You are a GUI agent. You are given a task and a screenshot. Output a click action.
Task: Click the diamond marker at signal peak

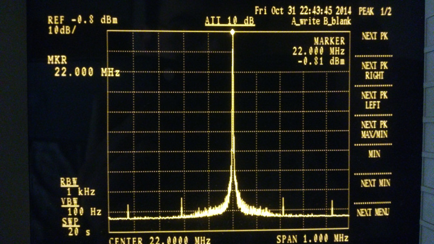(x=233, y=33)
